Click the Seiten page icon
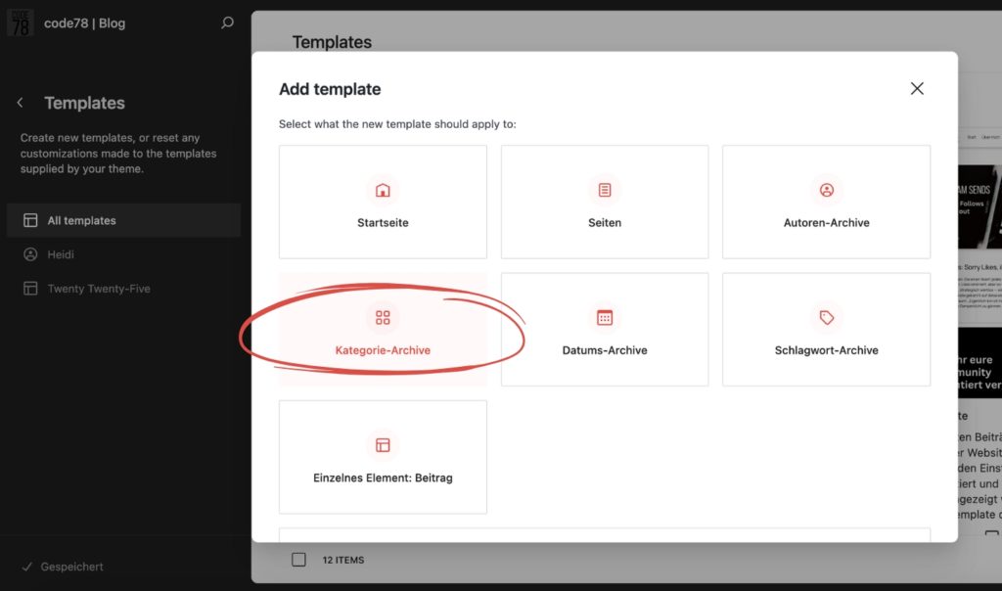 [x=604, y=190]
